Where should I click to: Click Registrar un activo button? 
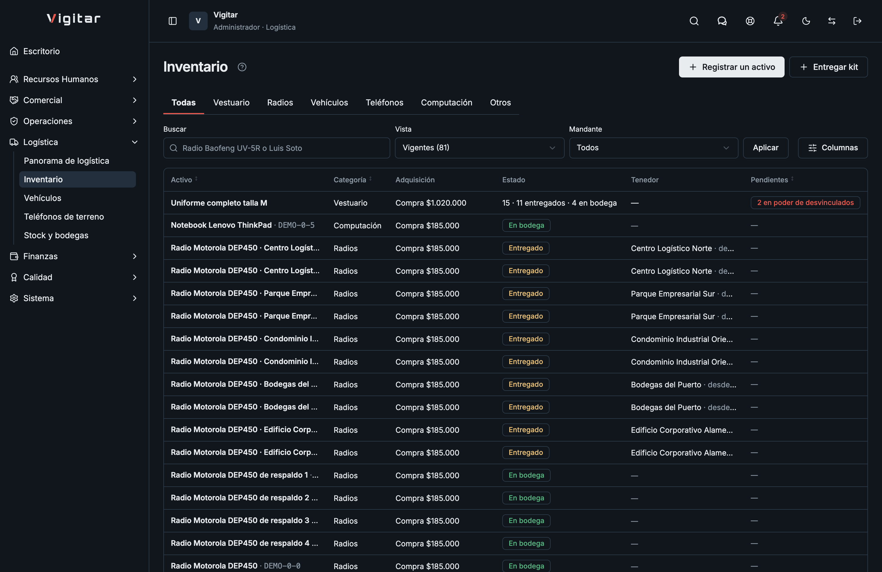(731, 67)
